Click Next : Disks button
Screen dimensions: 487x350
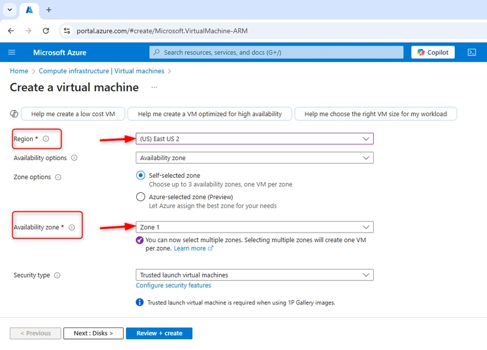94,333
